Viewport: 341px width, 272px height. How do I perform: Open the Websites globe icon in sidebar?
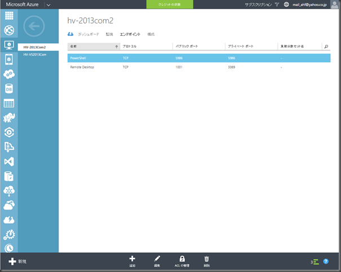click(x=9, y=30)
